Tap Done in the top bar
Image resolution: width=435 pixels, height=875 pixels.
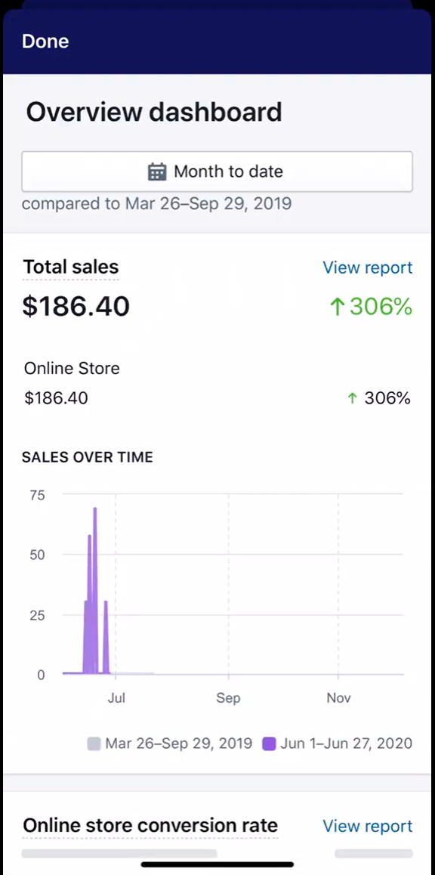45,42
